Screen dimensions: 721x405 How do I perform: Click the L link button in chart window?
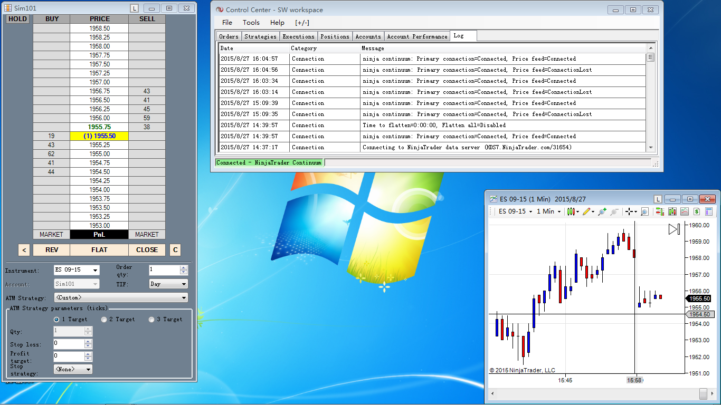pos(658,199)
